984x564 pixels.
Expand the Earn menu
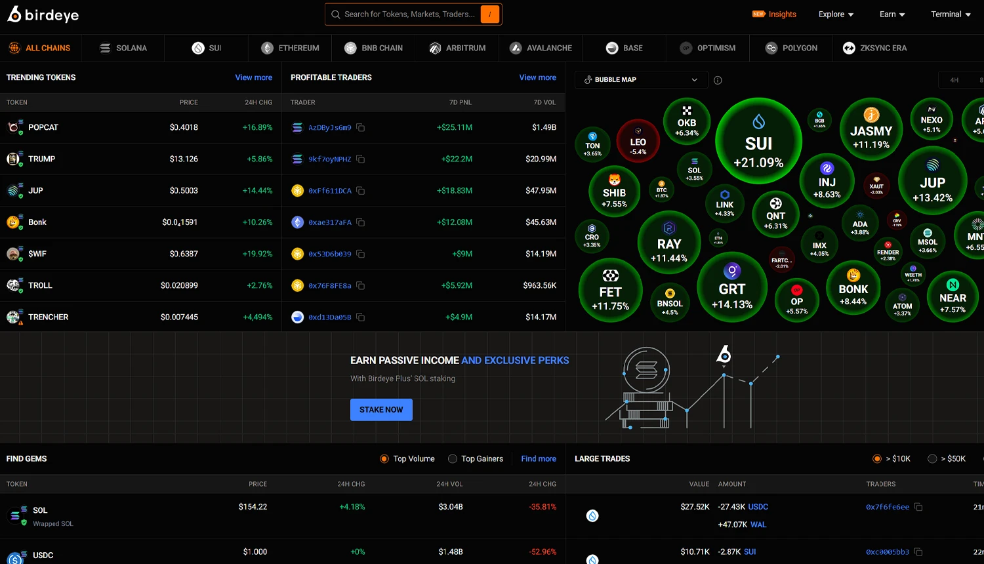coord(893,14)
